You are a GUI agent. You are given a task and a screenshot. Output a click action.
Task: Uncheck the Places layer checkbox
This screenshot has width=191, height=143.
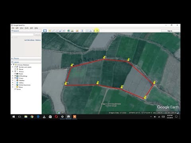[x=15, y=69]
